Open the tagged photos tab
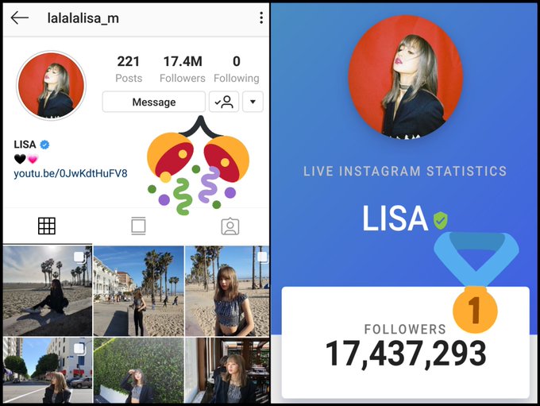 click(230, 226)
